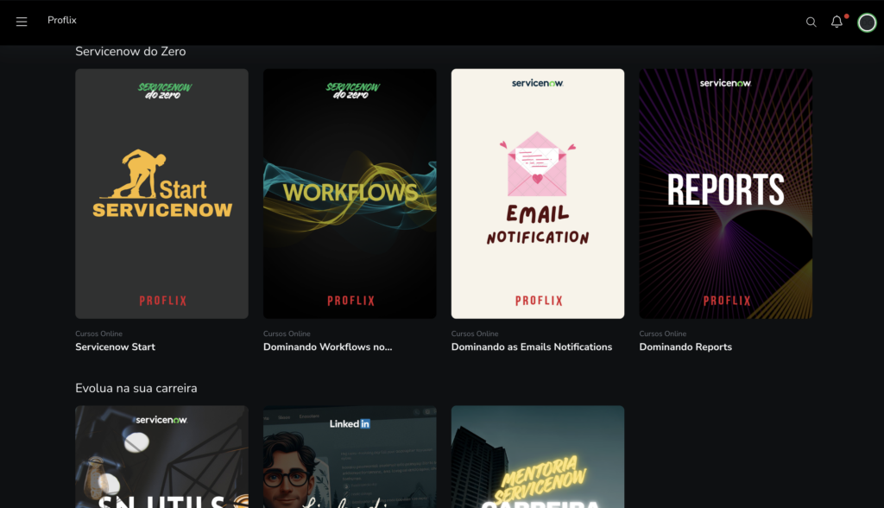The height and width of the screenshot is (508, 884).
Task: Open the LinkedIn course thumbnail
Action: [x=350, y=457]
